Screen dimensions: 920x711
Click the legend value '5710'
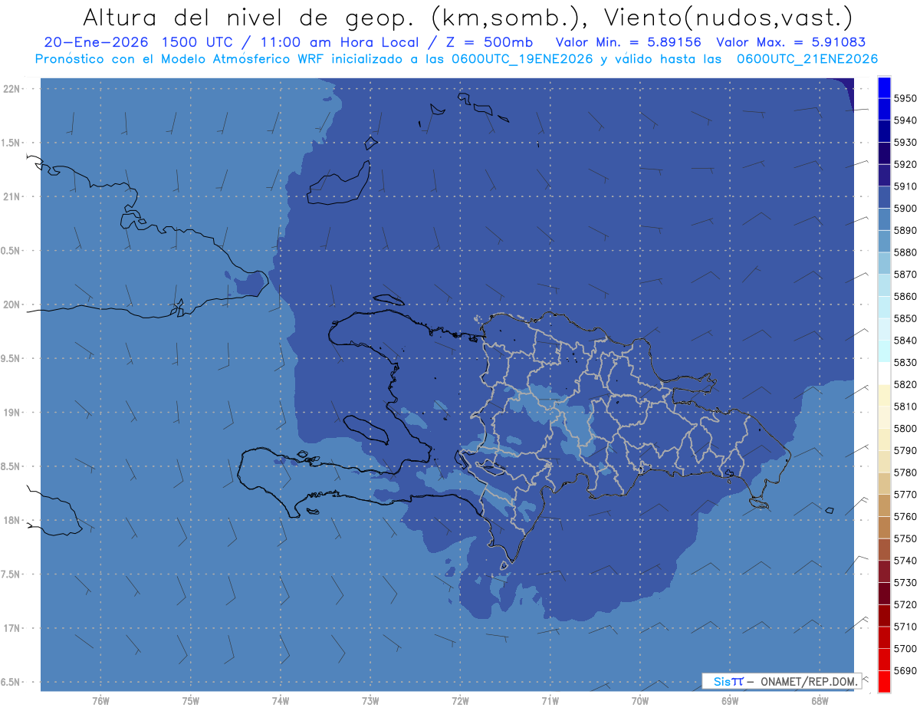[905, 627]
